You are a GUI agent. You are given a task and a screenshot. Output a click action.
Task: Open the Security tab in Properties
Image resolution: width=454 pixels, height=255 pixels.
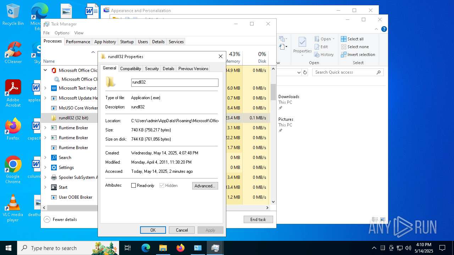coord(152,69)
